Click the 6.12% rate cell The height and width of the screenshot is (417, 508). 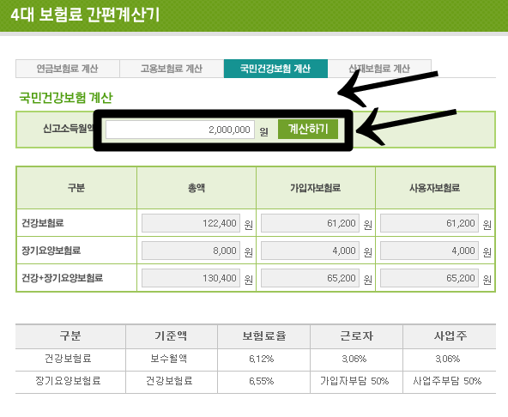coord(262,359)
